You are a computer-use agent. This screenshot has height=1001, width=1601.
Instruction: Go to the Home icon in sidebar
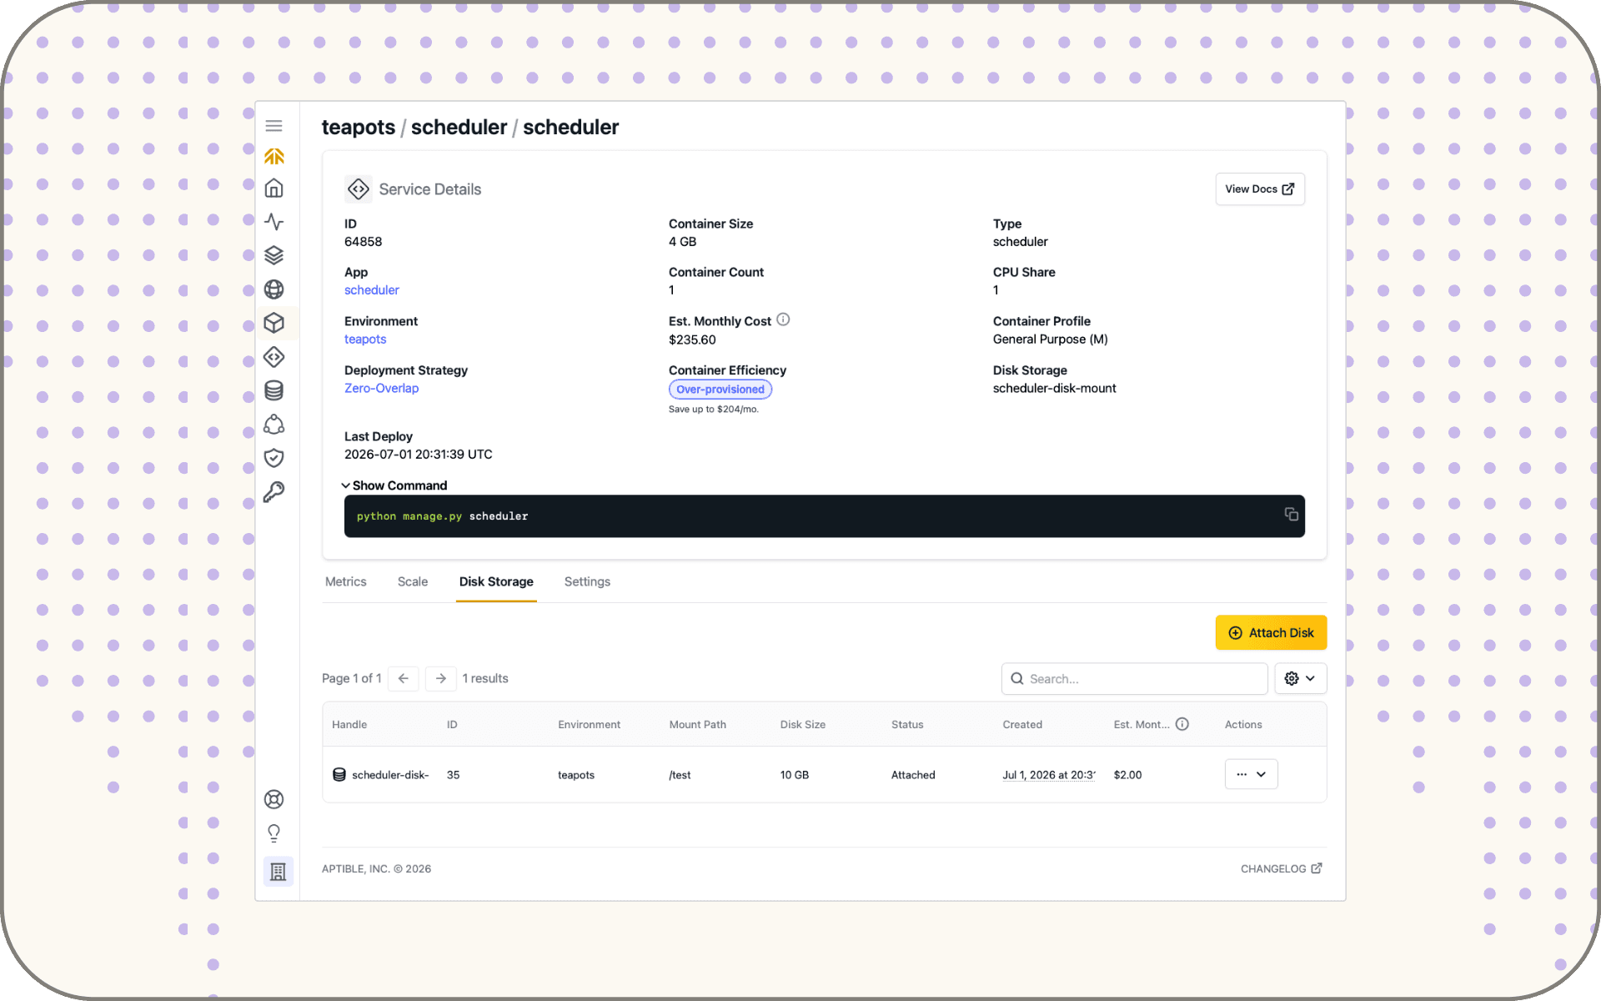coord(274,189)
